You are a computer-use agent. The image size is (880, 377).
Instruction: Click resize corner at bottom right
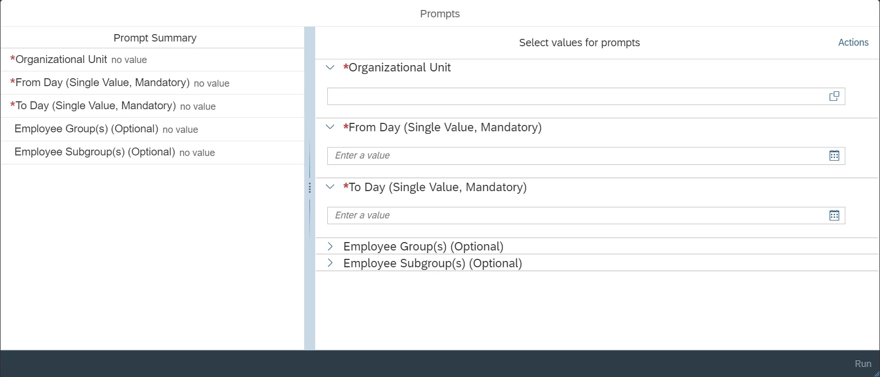tap(876, 373)
